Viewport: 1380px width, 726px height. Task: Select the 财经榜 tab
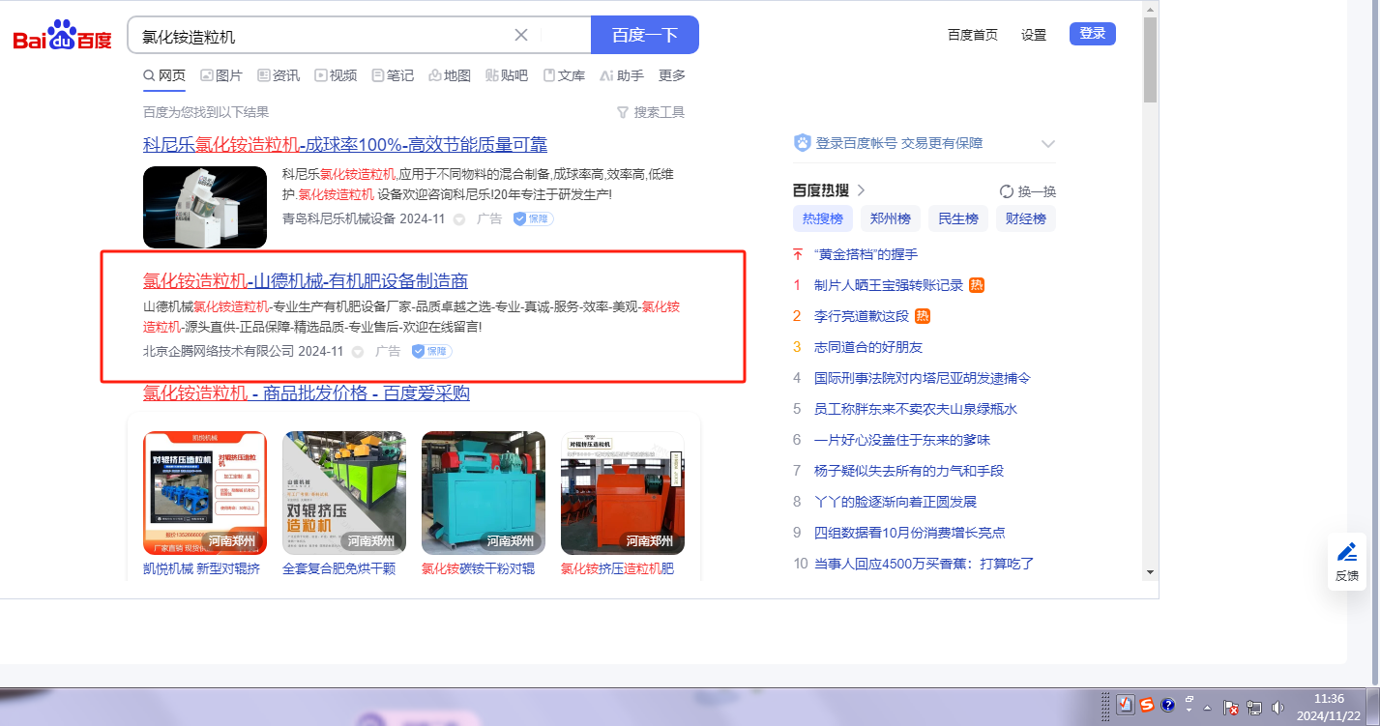click(x=1026, y=218)
